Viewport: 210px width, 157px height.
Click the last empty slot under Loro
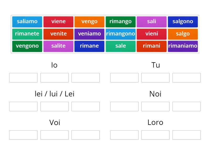pyautogui.click(x=187, y=135)
